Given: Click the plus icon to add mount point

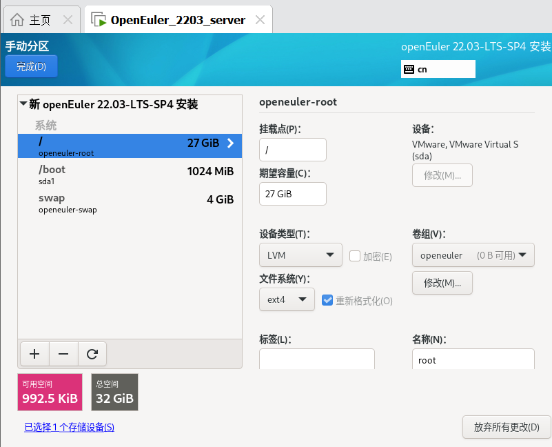Looking at the screenshot, I should point(34,354).
